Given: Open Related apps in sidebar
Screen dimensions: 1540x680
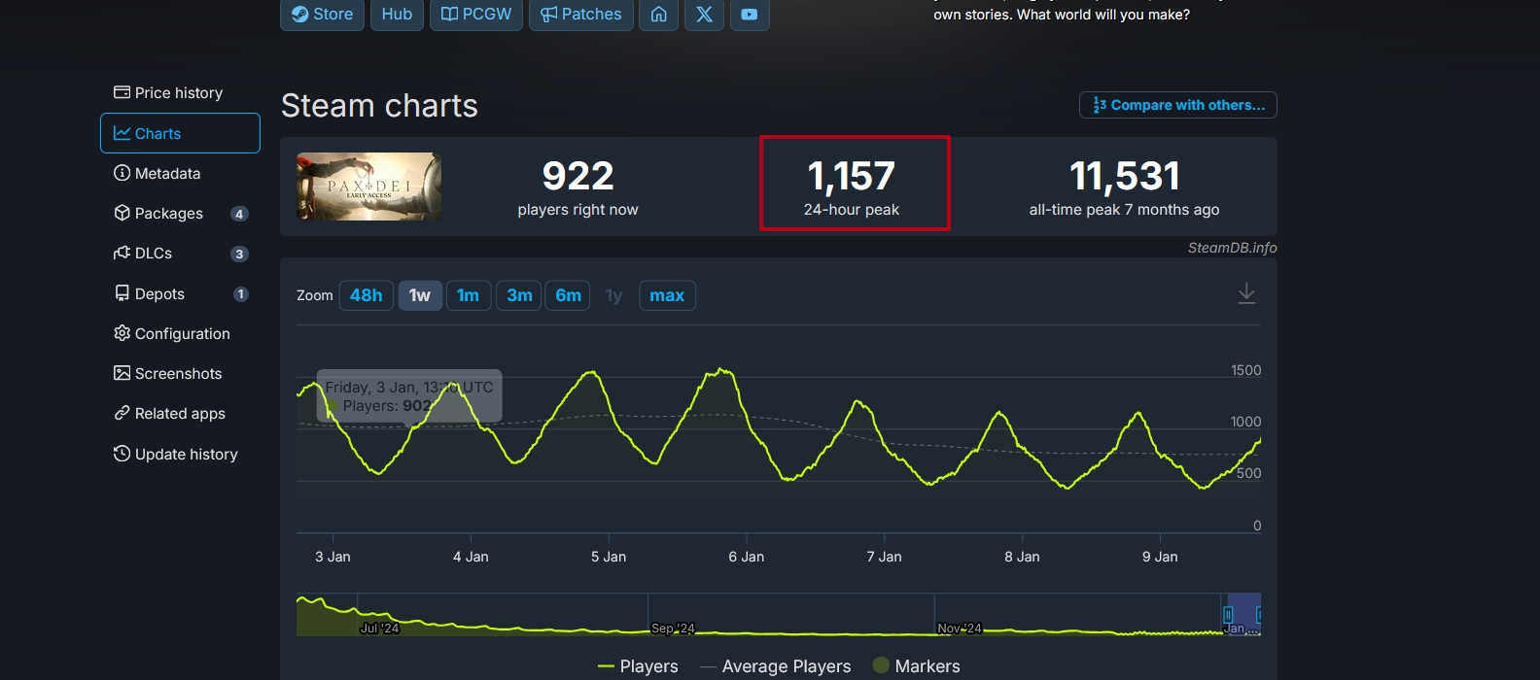Looking at the screenshot, I should click(180, 413).
